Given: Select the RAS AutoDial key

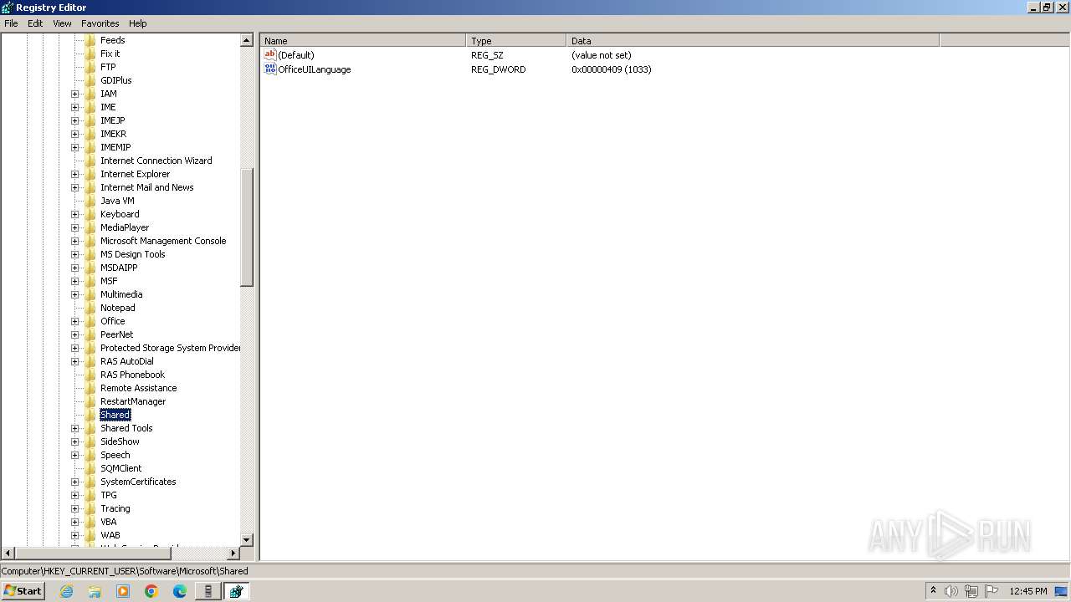Looking at the screenshot, I should point(126,361).
